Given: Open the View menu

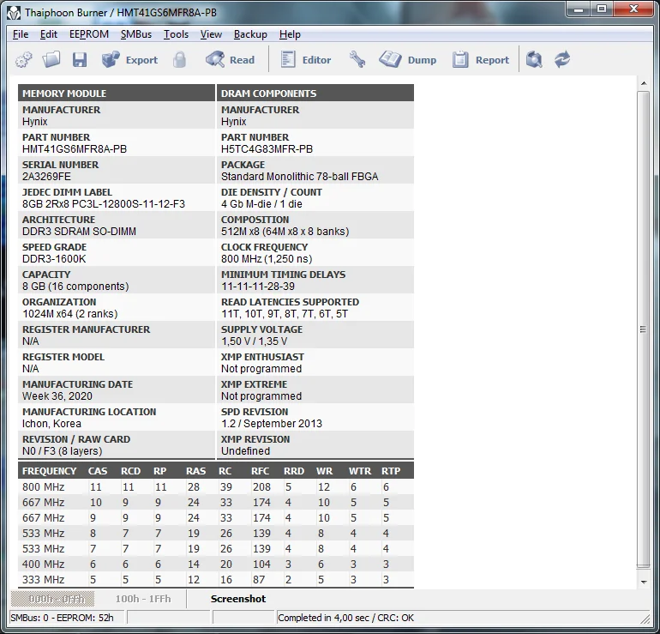Looking at the screenshot, I should (211, 34).
